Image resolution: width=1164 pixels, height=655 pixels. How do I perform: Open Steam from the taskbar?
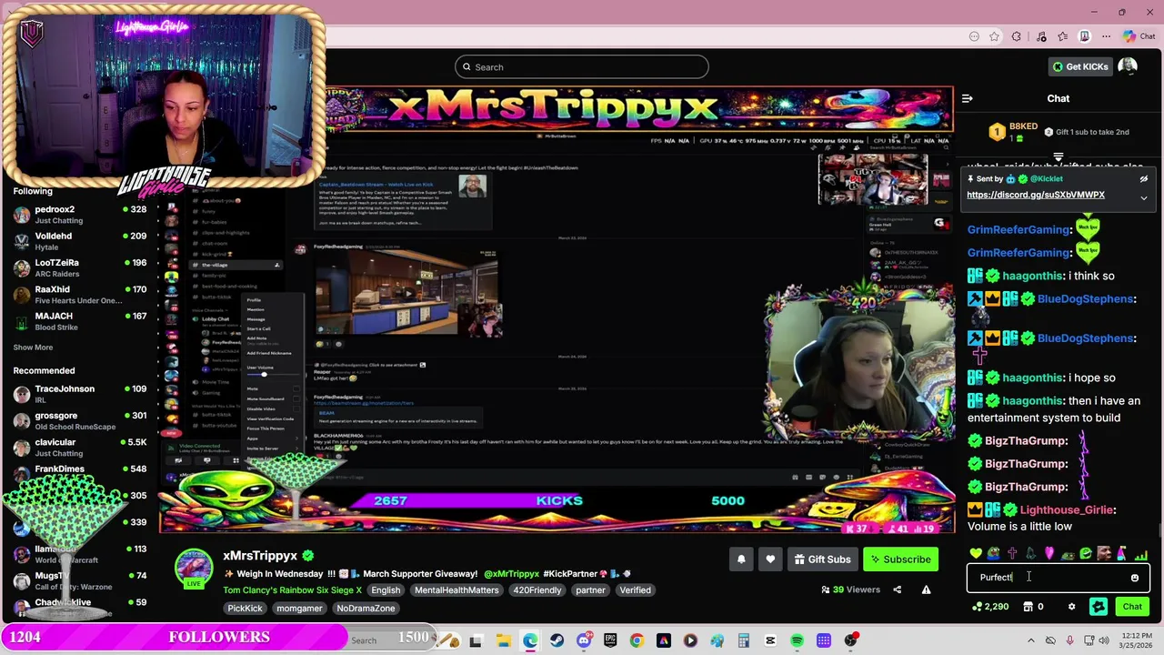coord(557,640)
